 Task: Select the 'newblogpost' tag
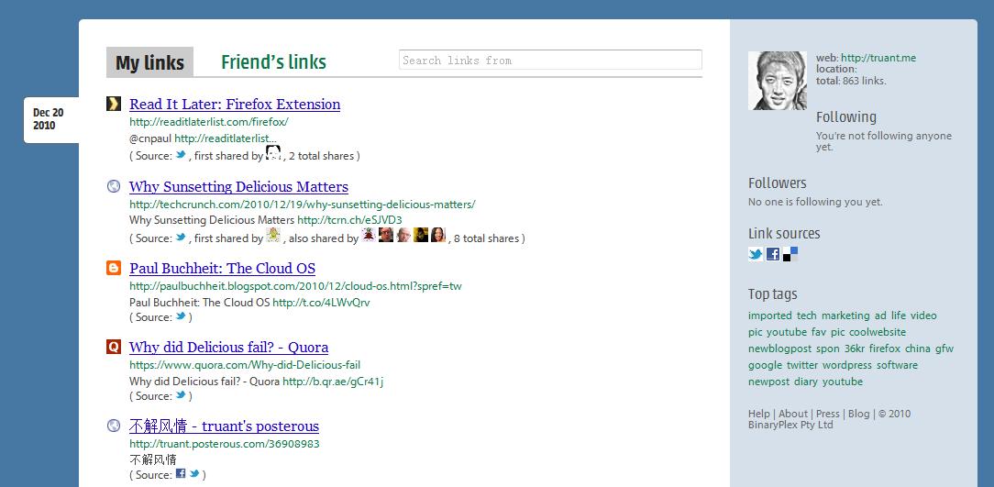point(779,349)
